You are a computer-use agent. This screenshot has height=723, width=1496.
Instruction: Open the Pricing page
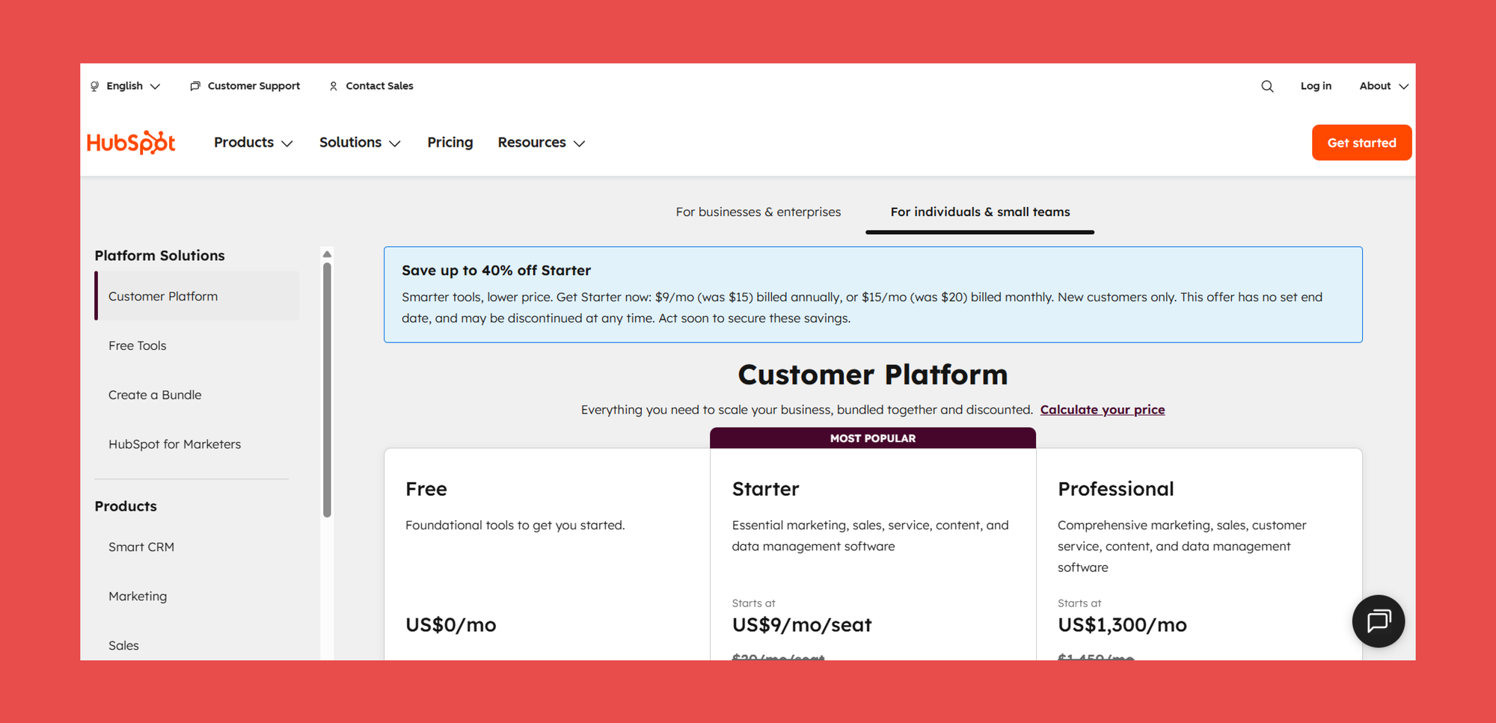pos(450,142)
